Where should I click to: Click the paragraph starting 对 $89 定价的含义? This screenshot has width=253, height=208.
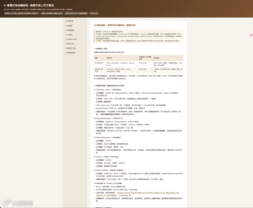pos(138,77)
